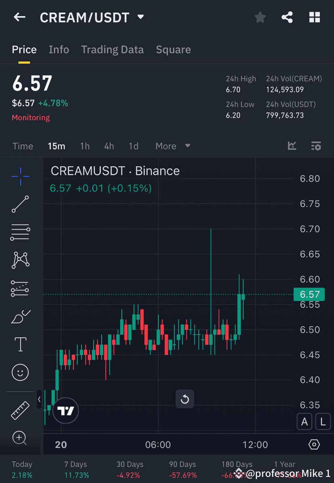Activate the crosshair cursor tool

tap(20, 176)
